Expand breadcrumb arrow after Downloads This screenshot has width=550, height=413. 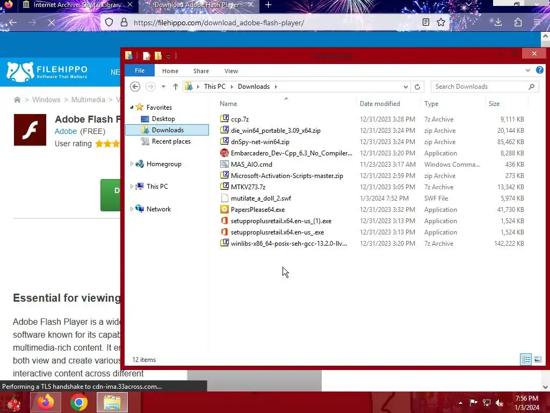276,87
